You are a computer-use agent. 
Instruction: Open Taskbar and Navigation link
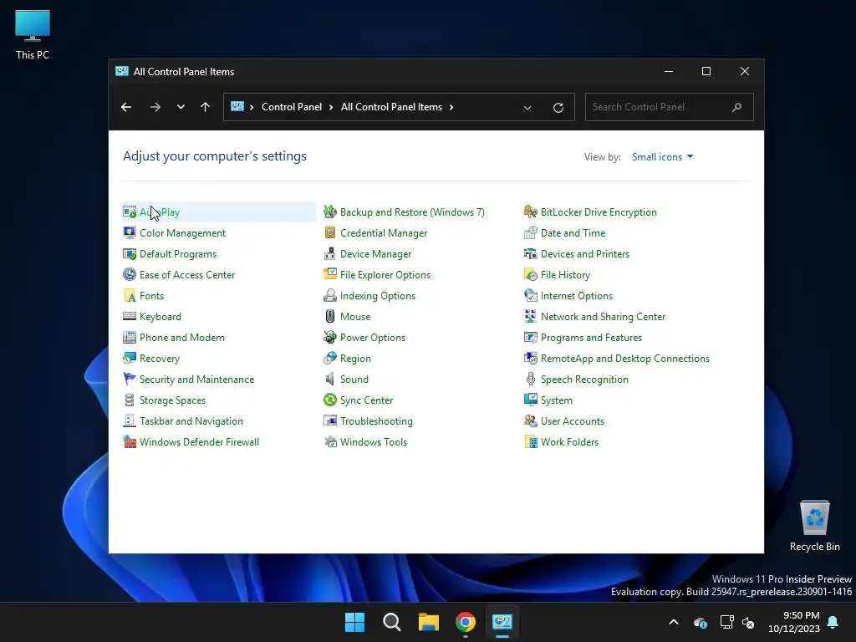[x=191, y=421]
